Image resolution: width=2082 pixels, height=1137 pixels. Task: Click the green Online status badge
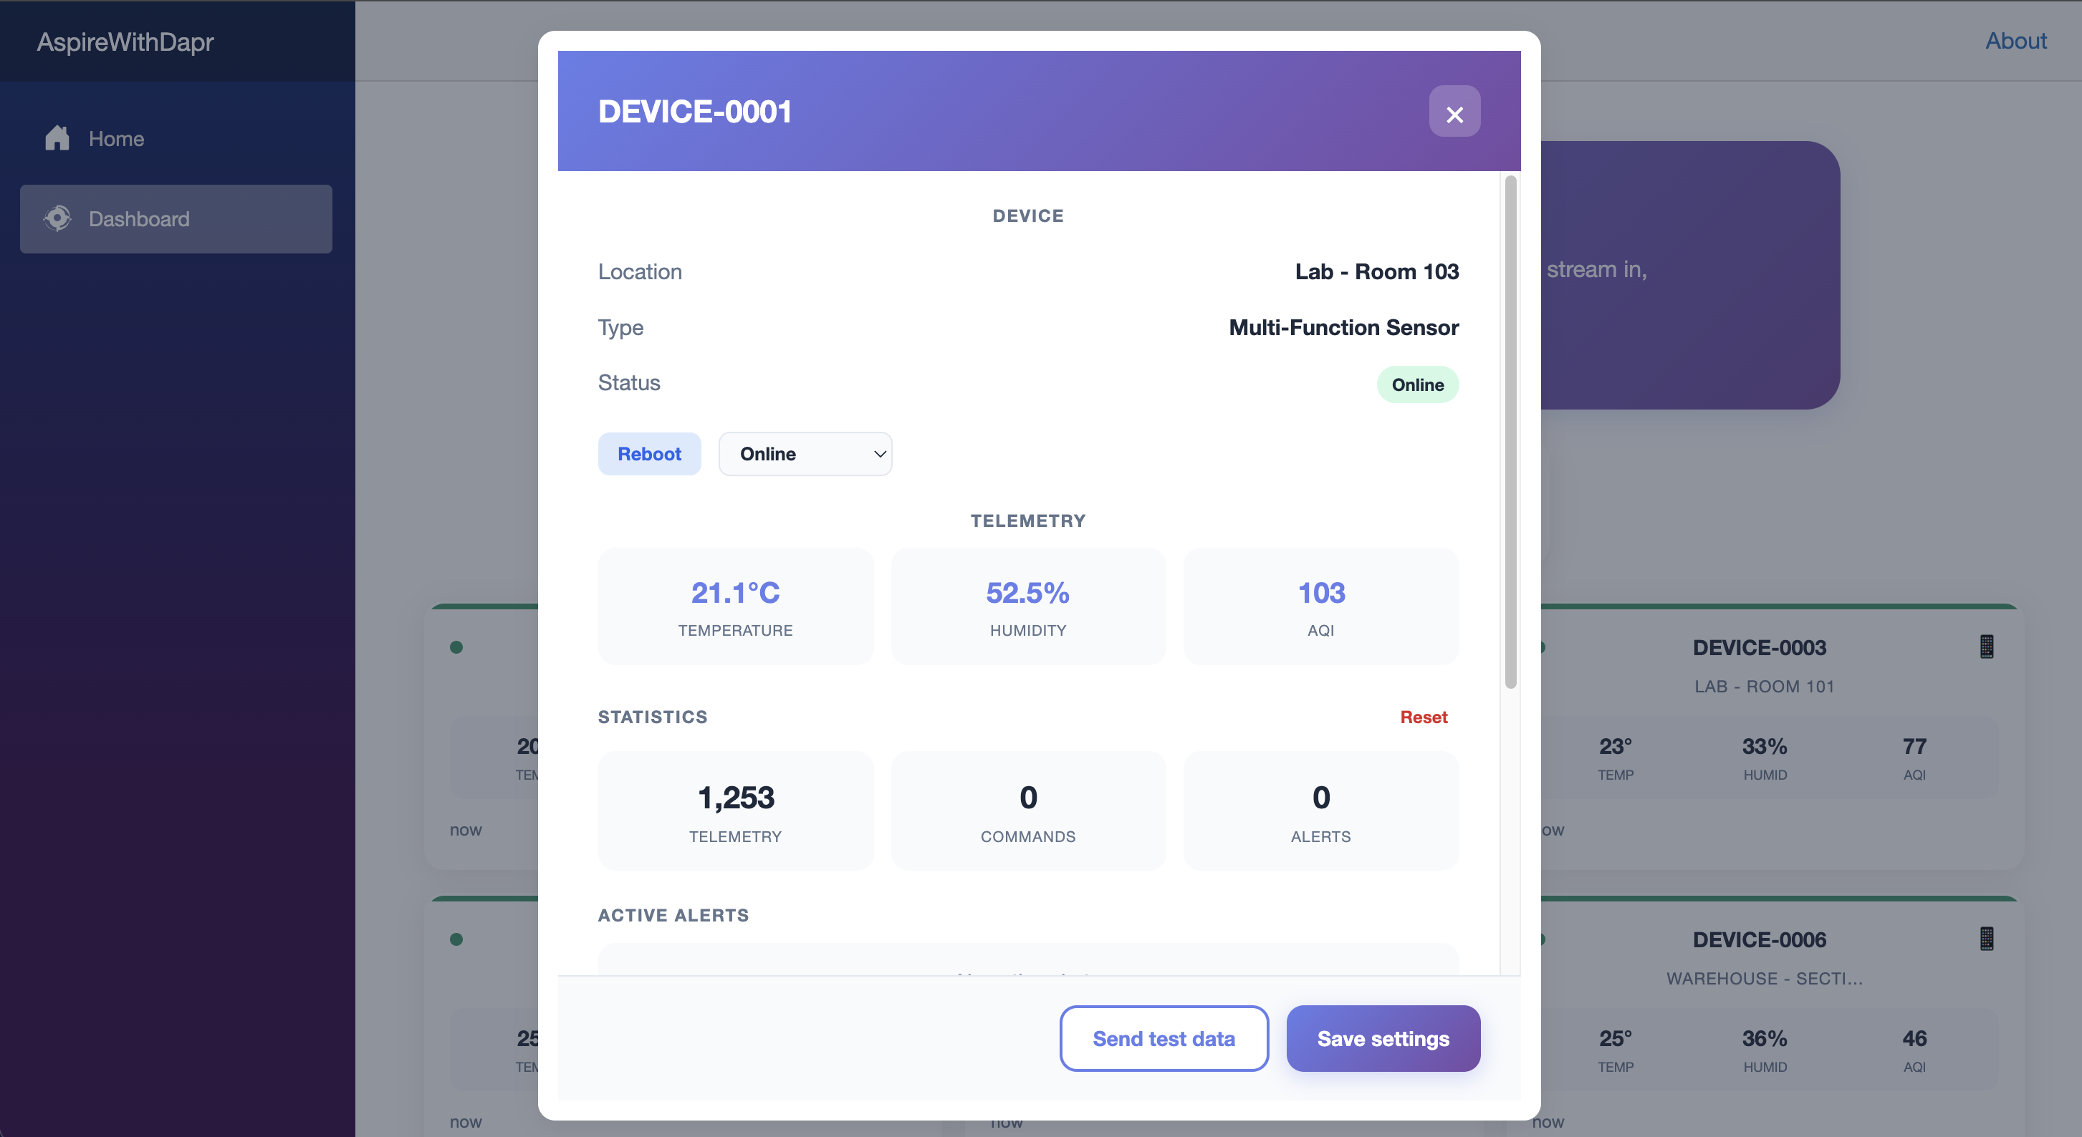(1417, 385)
